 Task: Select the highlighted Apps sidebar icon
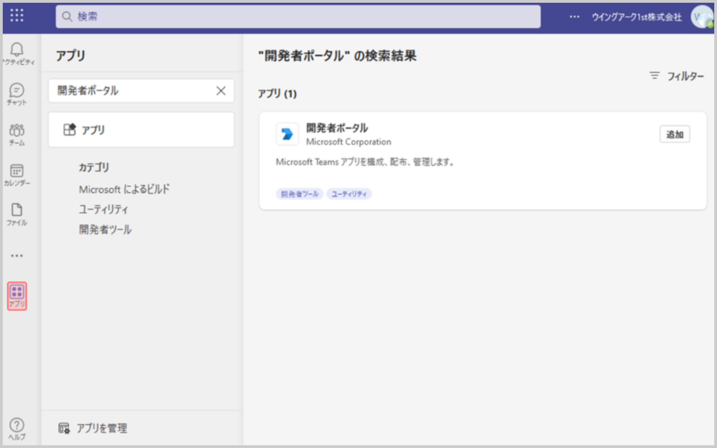[x=17, y=296]
